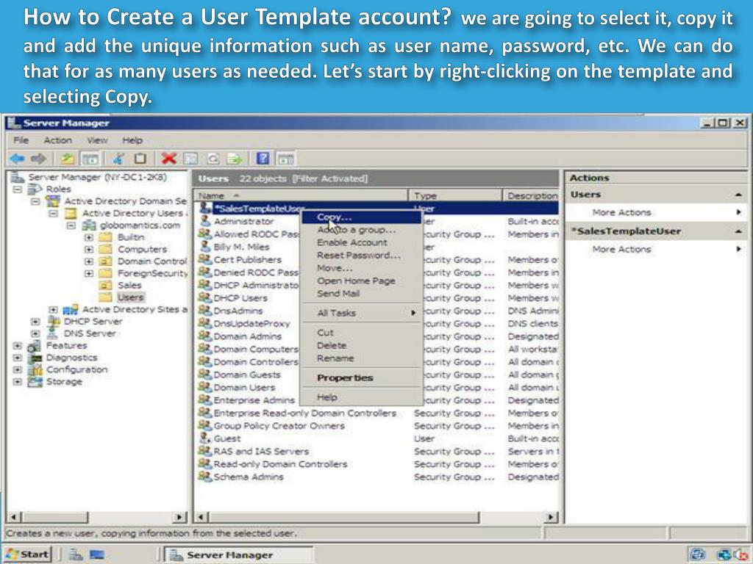
Task: Click the red X Delete toolbar icon
Action: pyautogui.click(x=168, y=159)
